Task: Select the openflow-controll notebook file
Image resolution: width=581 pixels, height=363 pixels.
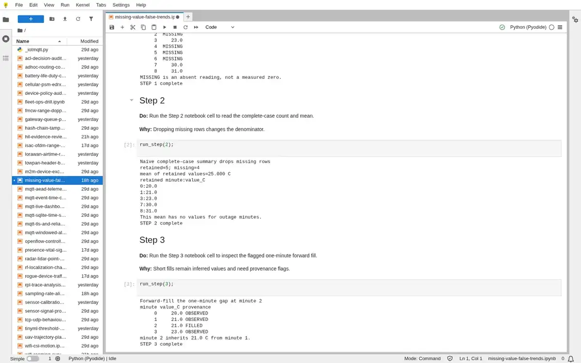Action: click(57, 242)
